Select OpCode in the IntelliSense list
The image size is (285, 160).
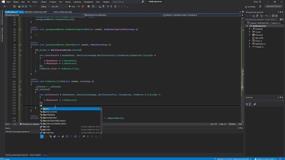(x=70, y=127)
